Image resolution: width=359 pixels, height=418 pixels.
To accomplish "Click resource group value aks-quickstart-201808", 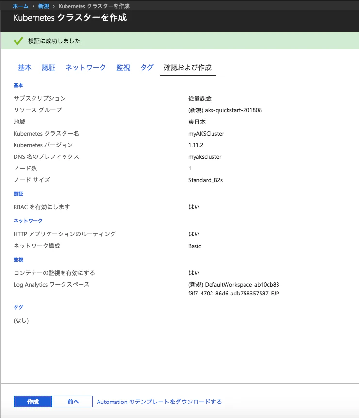I will click(225, 110).
